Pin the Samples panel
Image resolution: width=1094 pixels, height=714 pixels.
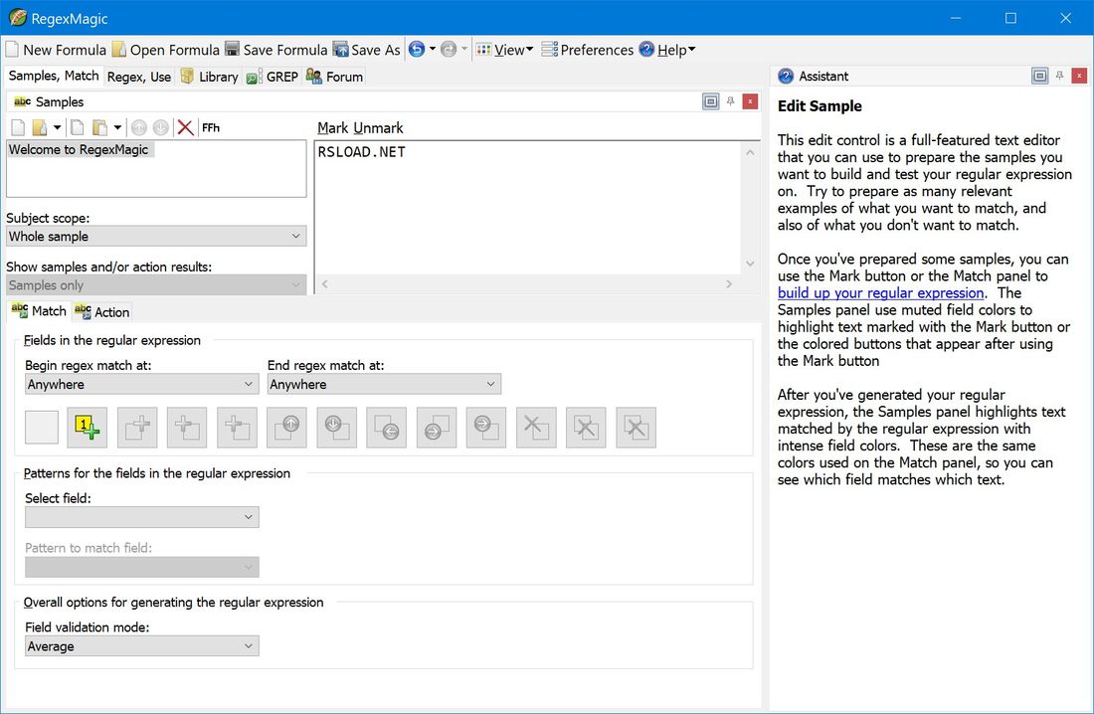click(x=730, y=100)
